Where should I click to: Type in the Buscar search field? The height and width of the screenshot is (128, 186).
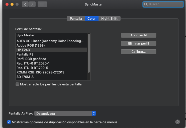pos(164,4)
